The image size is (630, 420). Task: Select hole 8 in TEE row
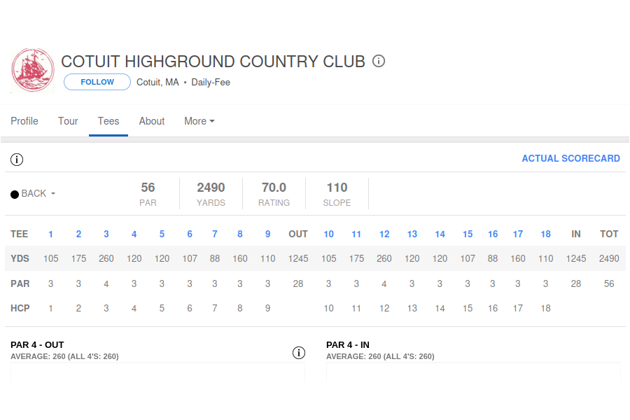[240, 234]
